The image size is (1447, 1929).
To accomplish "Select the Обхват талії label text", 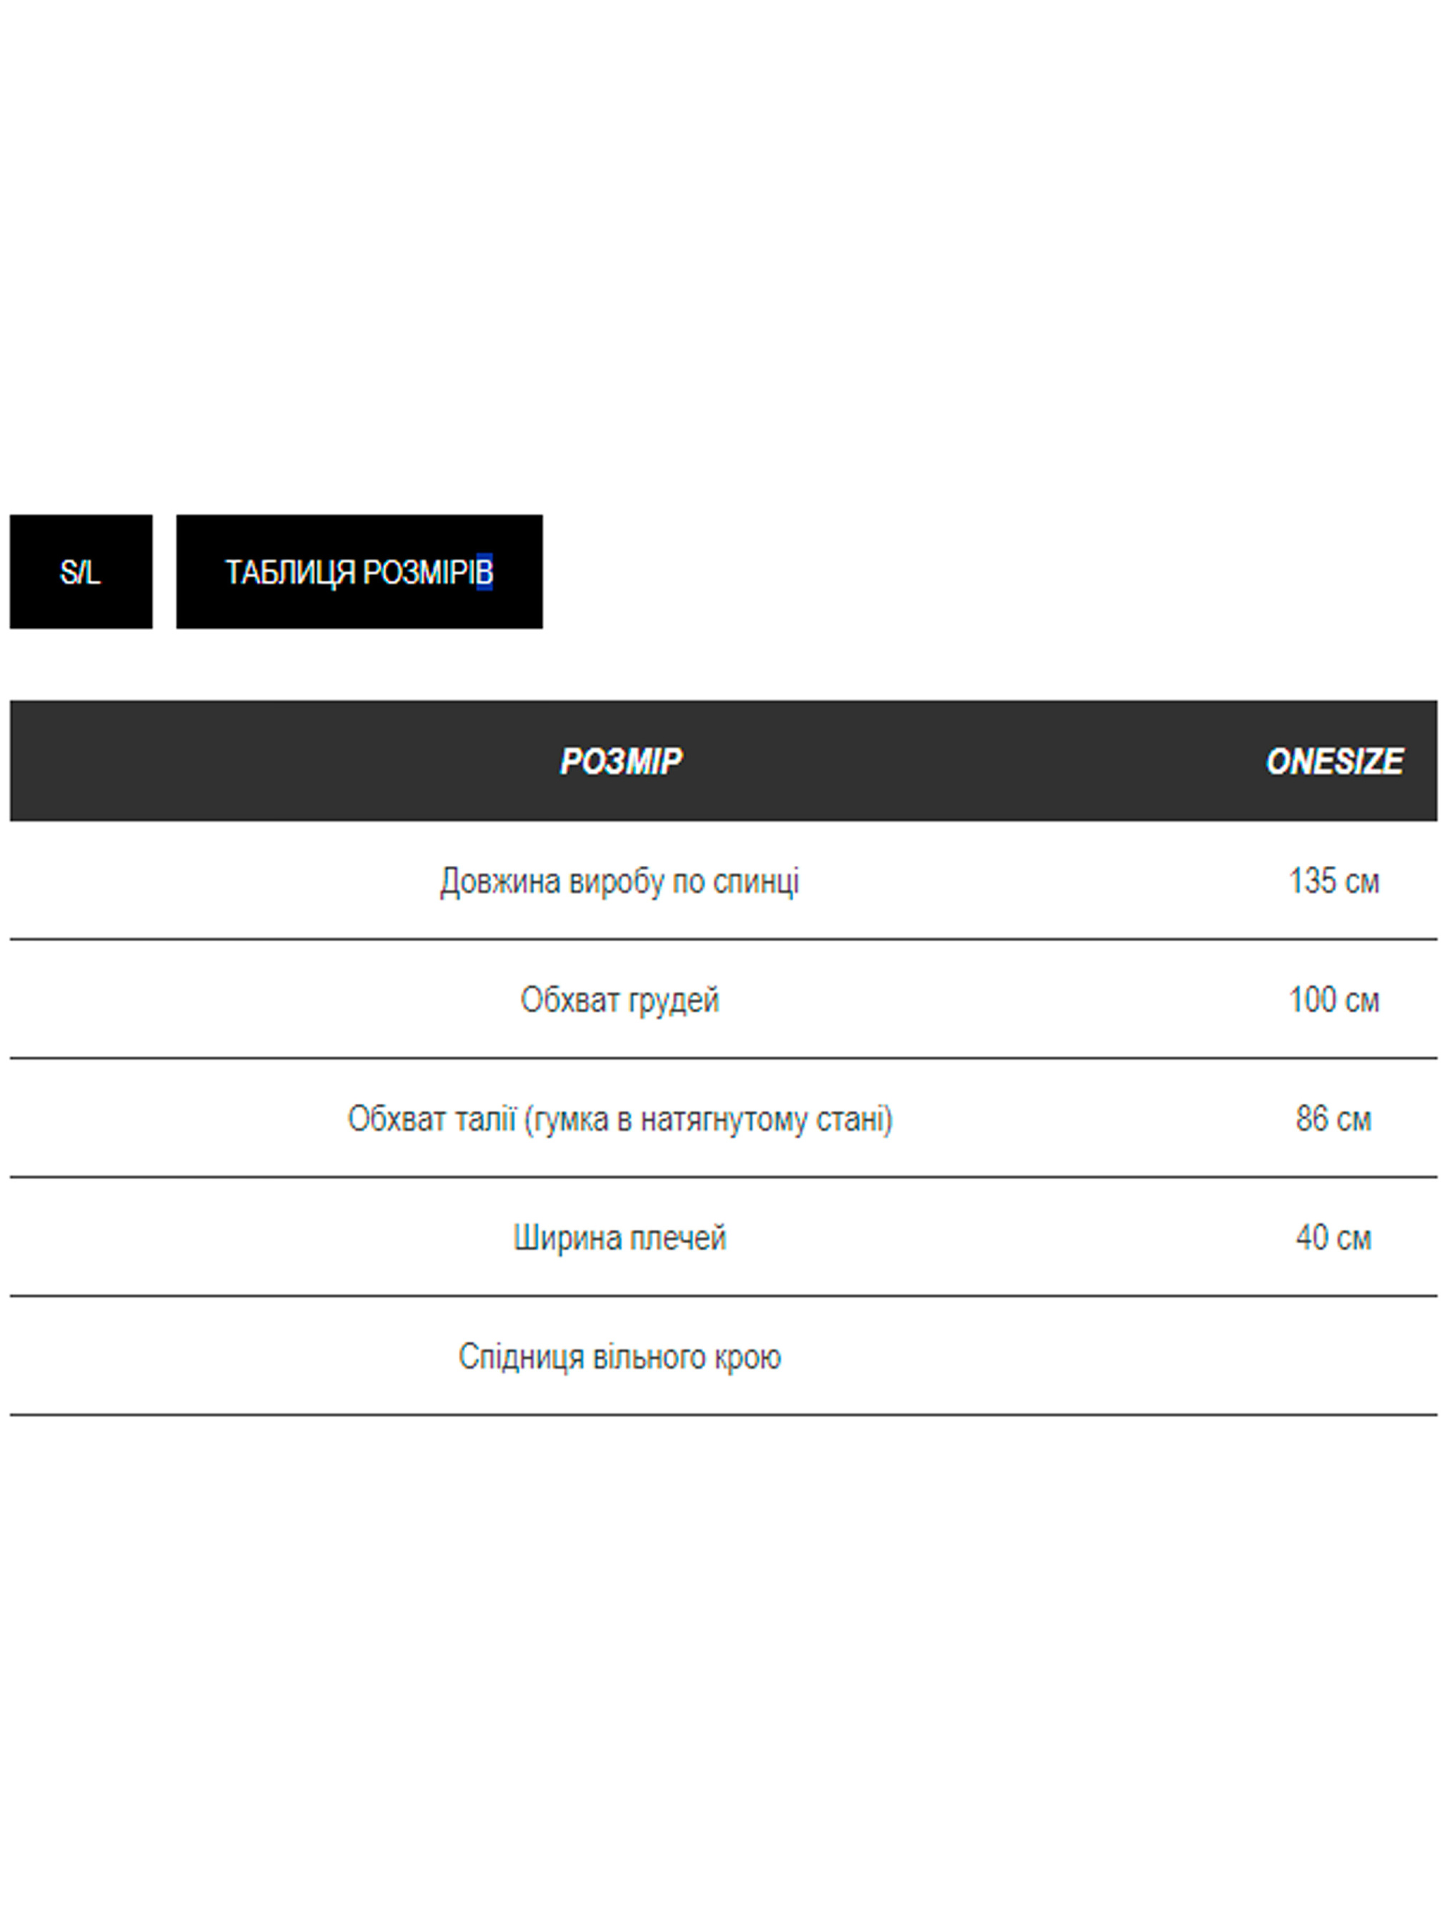I will pos(432,1119).
